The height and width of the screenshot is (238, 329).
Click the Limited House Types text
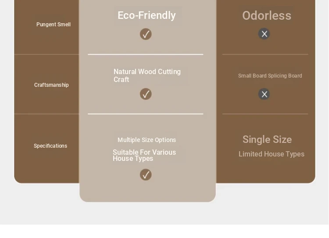(271, 154)
